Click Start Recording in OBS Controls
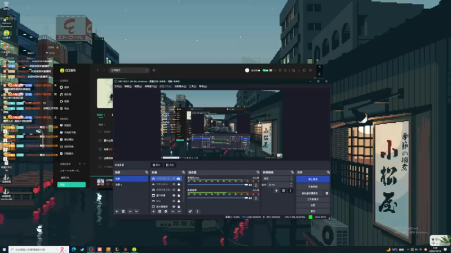The image size is (451, 253). [313, 187]
